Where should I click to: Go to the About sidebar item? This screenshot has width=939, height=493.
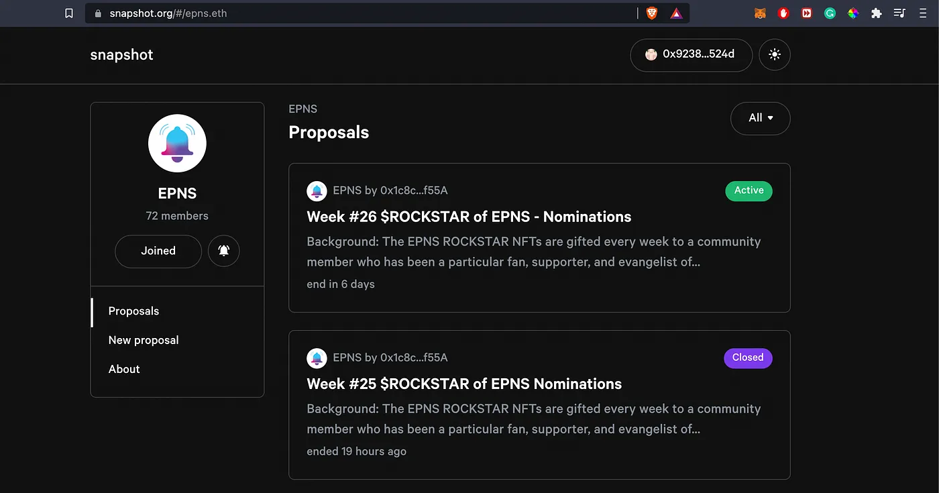(x=124, y=369)
